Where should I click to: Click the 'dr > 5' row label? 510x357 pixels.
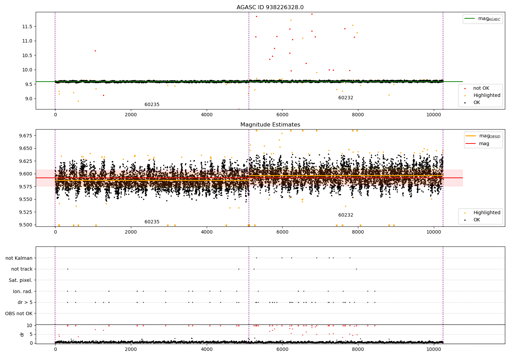click(25, 302)
